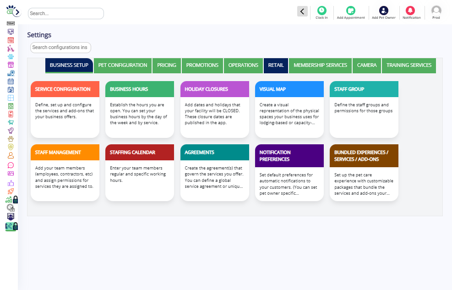This screenshot has height=290, width=452.
Task: Open the pet location pin sidebar icon
Action: pyautogui.click(x=11, y=73)
